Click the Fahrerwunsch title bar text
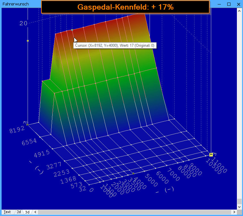Screen dimensions: 243x216 coord(15,4)
